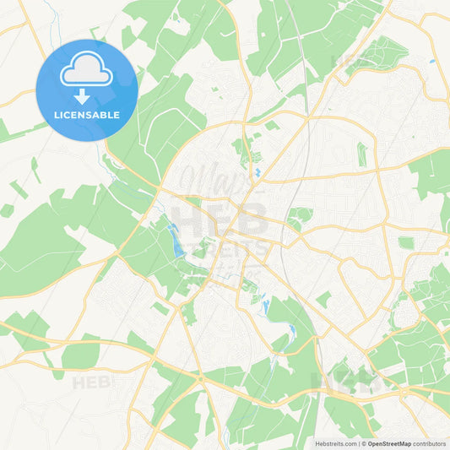Click the LICENSABLE label in blue badge
Viewport: 450px width, 450px height.
[x=87, y=115]
